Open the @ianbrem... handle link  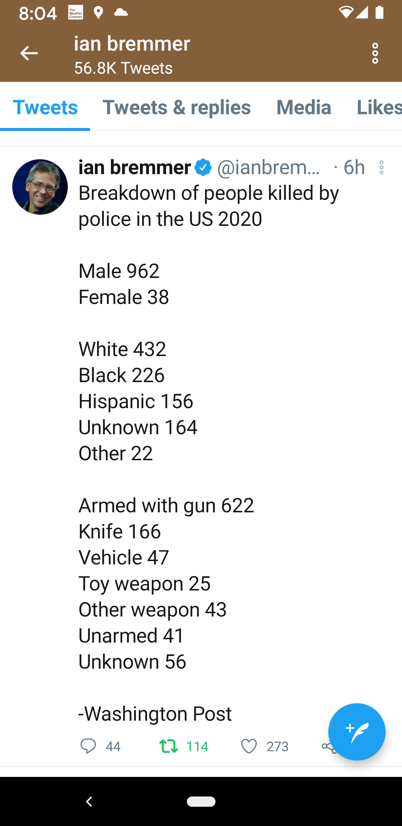click(x=268, y=167)
